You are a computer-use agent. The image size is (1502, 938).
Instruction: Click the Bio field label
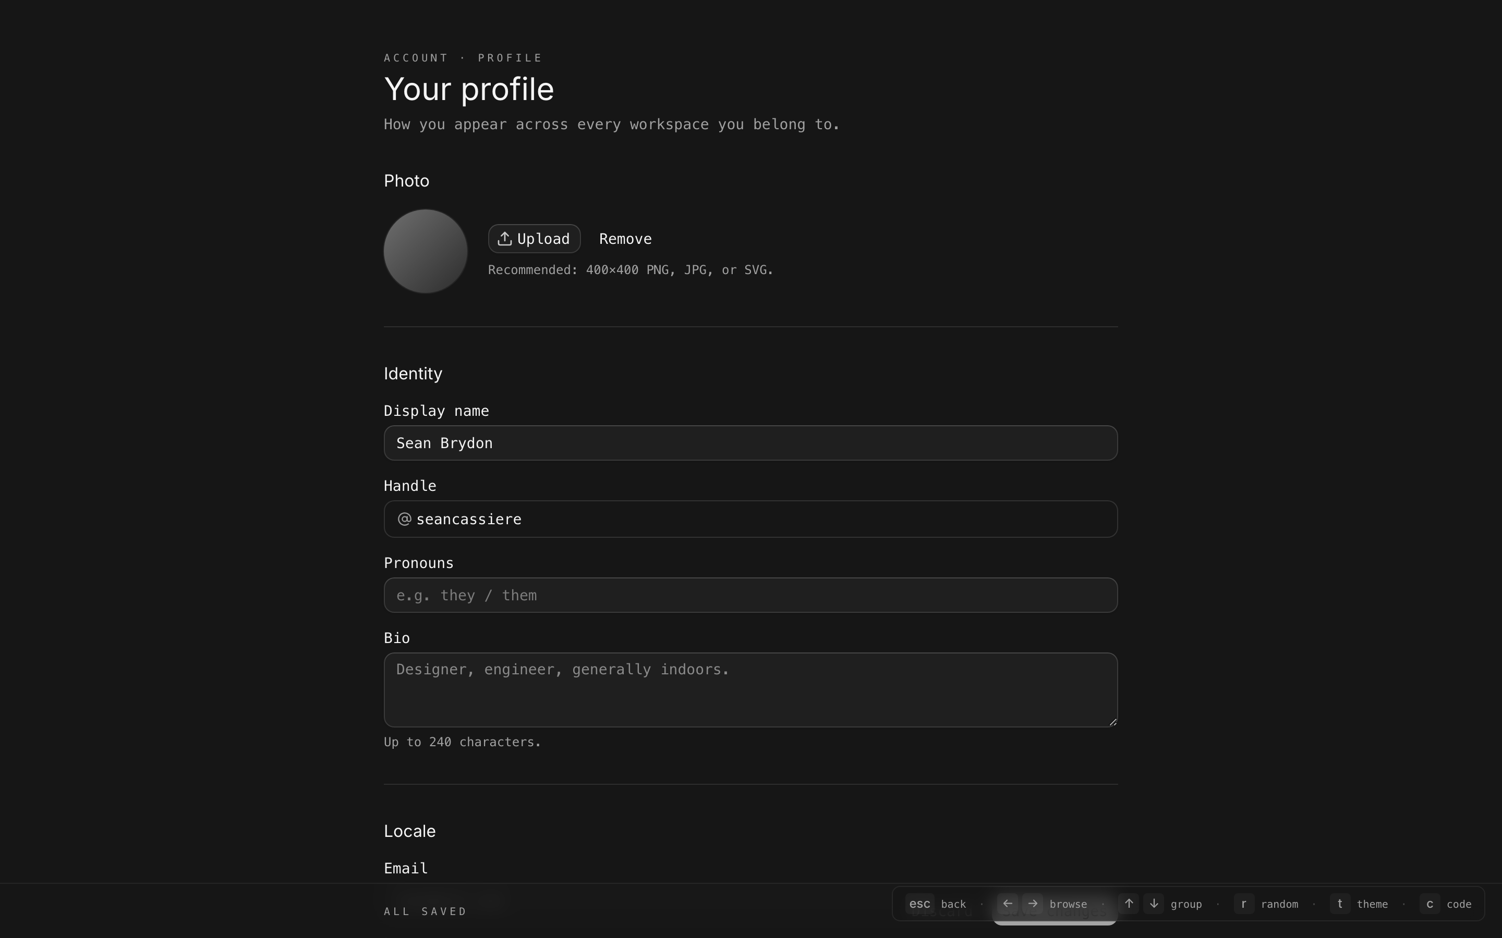click(396, 638)
